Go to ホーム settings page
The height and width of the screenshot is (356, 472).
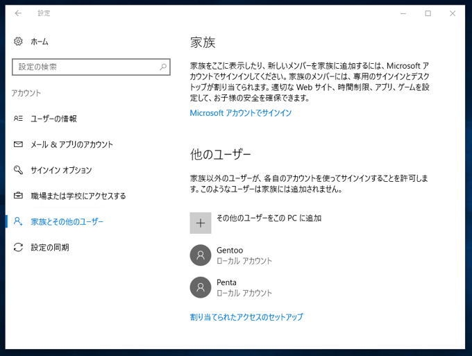coord(40,42)
